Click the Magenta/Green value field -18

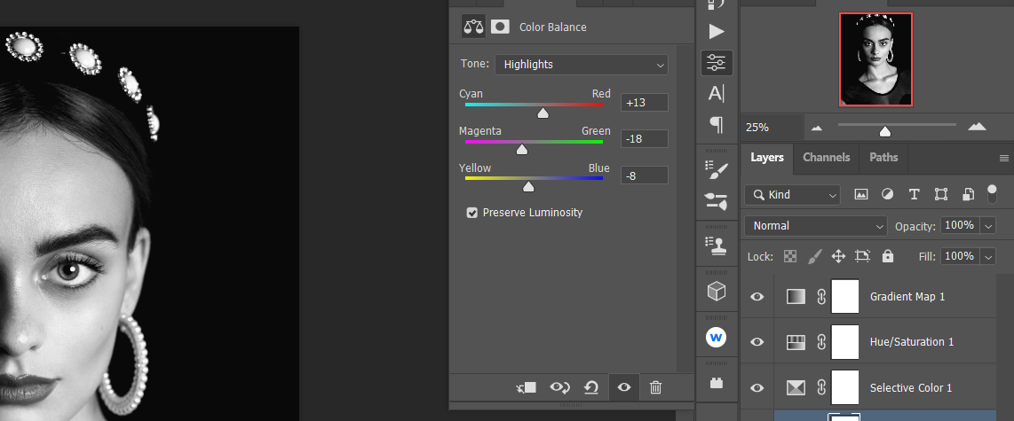pyautogui.click(x=644, y=138)
